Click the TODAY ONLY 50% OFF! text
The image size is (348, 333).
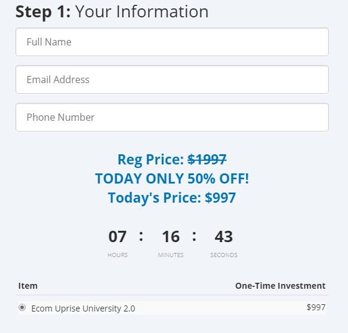point(172,179)
